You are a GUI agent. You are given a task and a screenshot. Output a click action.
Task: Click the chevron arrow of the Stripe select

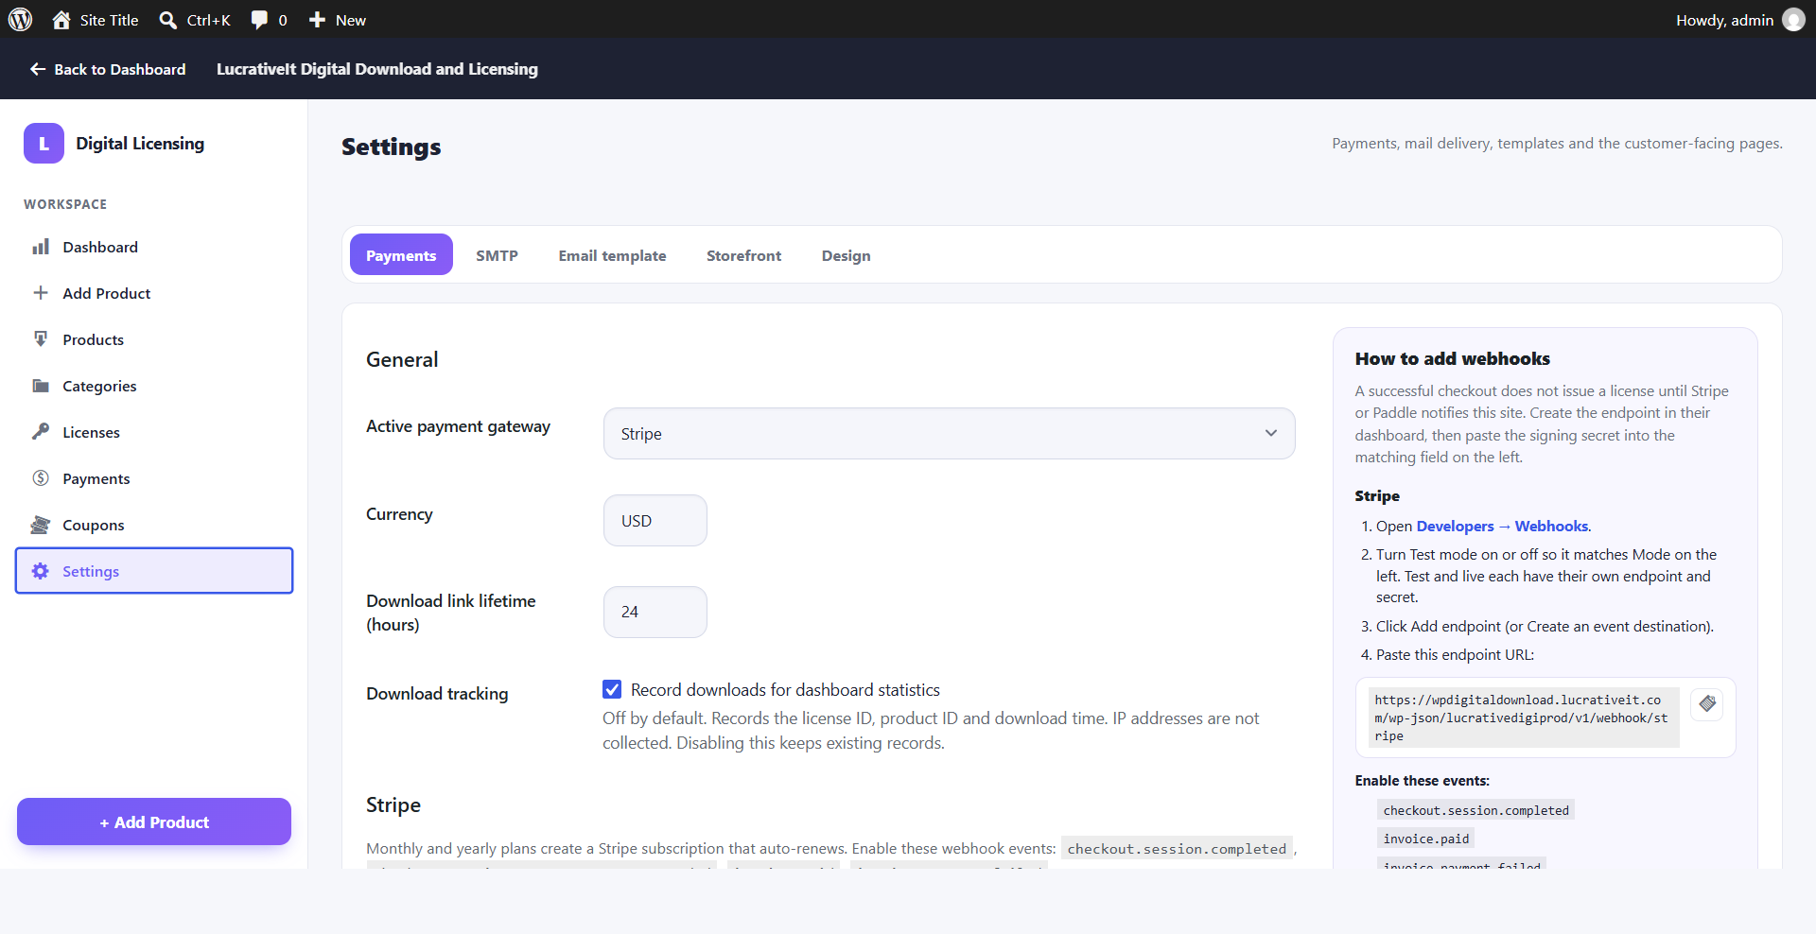click(x=1271, y=433)
